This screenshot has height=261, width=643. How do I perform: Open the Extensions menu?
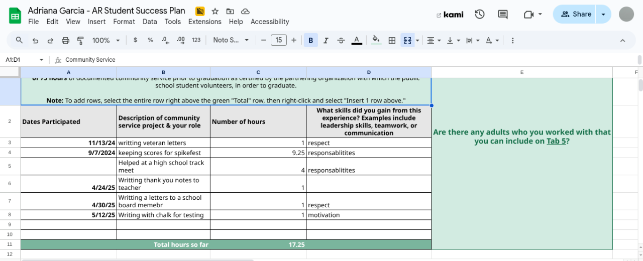click(204, 22)
